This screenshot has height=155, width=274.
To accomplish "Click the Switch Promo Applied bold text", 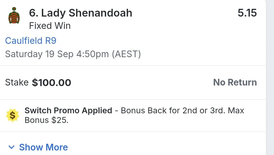I will click(68, 111).
